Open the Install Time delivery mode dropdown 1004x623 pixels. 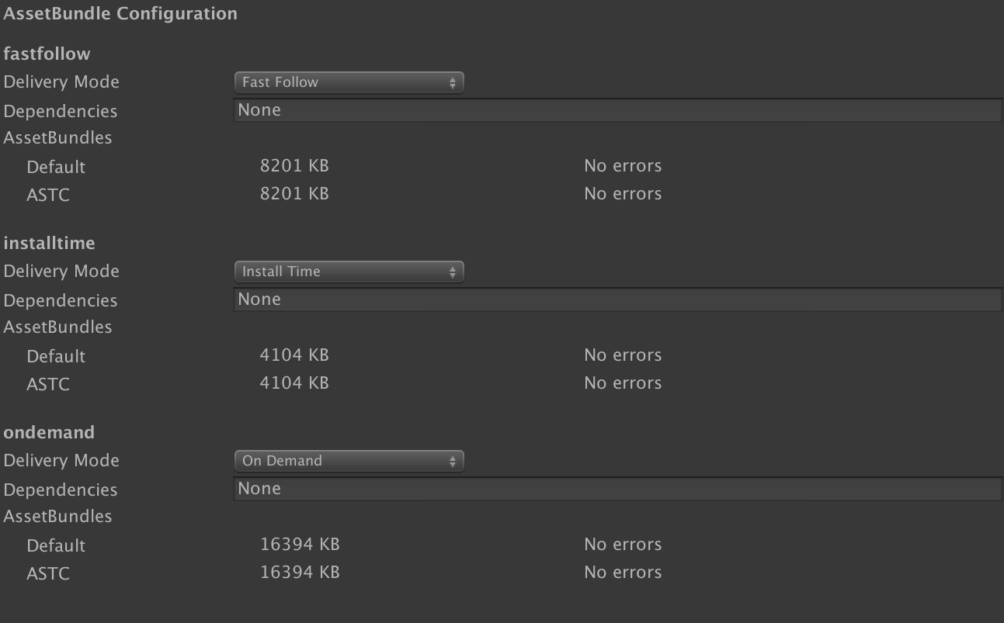pyautogui.click(x=349, y=272)
